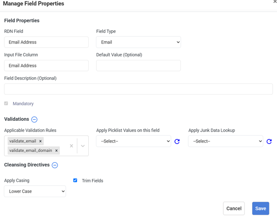Click the Cancel button
This screenshot has height=222, width=277.
(x=234, y=208)
